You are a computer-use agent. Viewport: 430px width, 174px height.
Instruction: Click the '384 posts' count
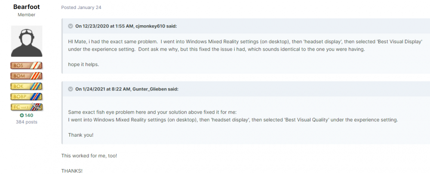tap(27, 122)
